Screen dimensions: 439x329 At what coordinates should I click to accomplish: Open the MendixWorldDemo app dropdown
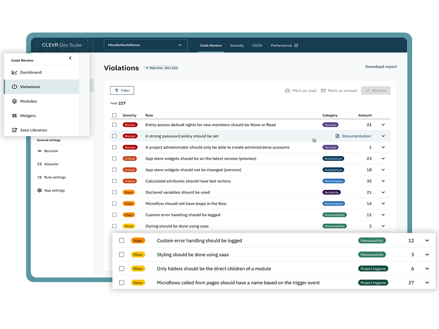[146, 45]
